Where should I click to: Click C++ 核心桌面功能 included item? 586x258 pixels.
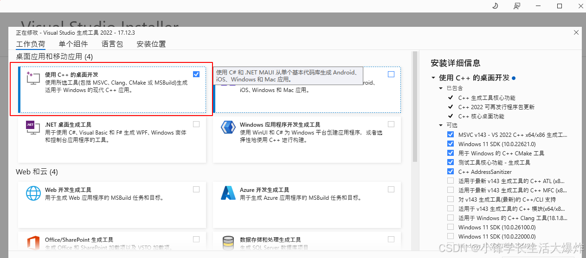[481, 116]
